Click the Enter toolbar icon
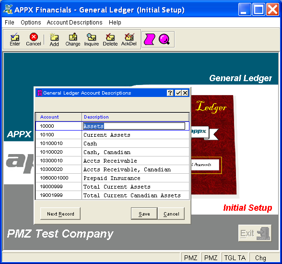 pyautogui.click(x=15, y=39)
